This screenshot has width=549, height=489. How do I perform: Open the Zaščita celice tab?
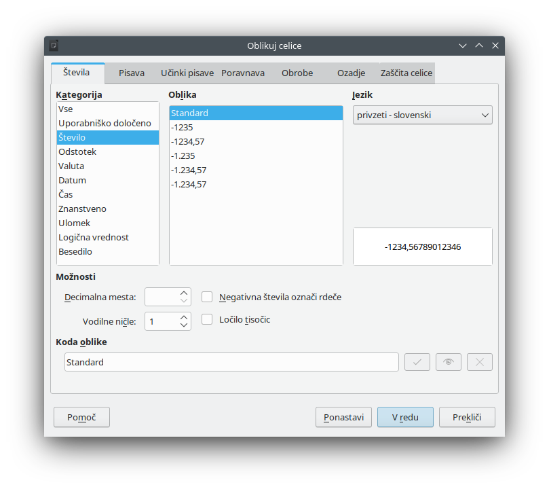coord(406,73)
